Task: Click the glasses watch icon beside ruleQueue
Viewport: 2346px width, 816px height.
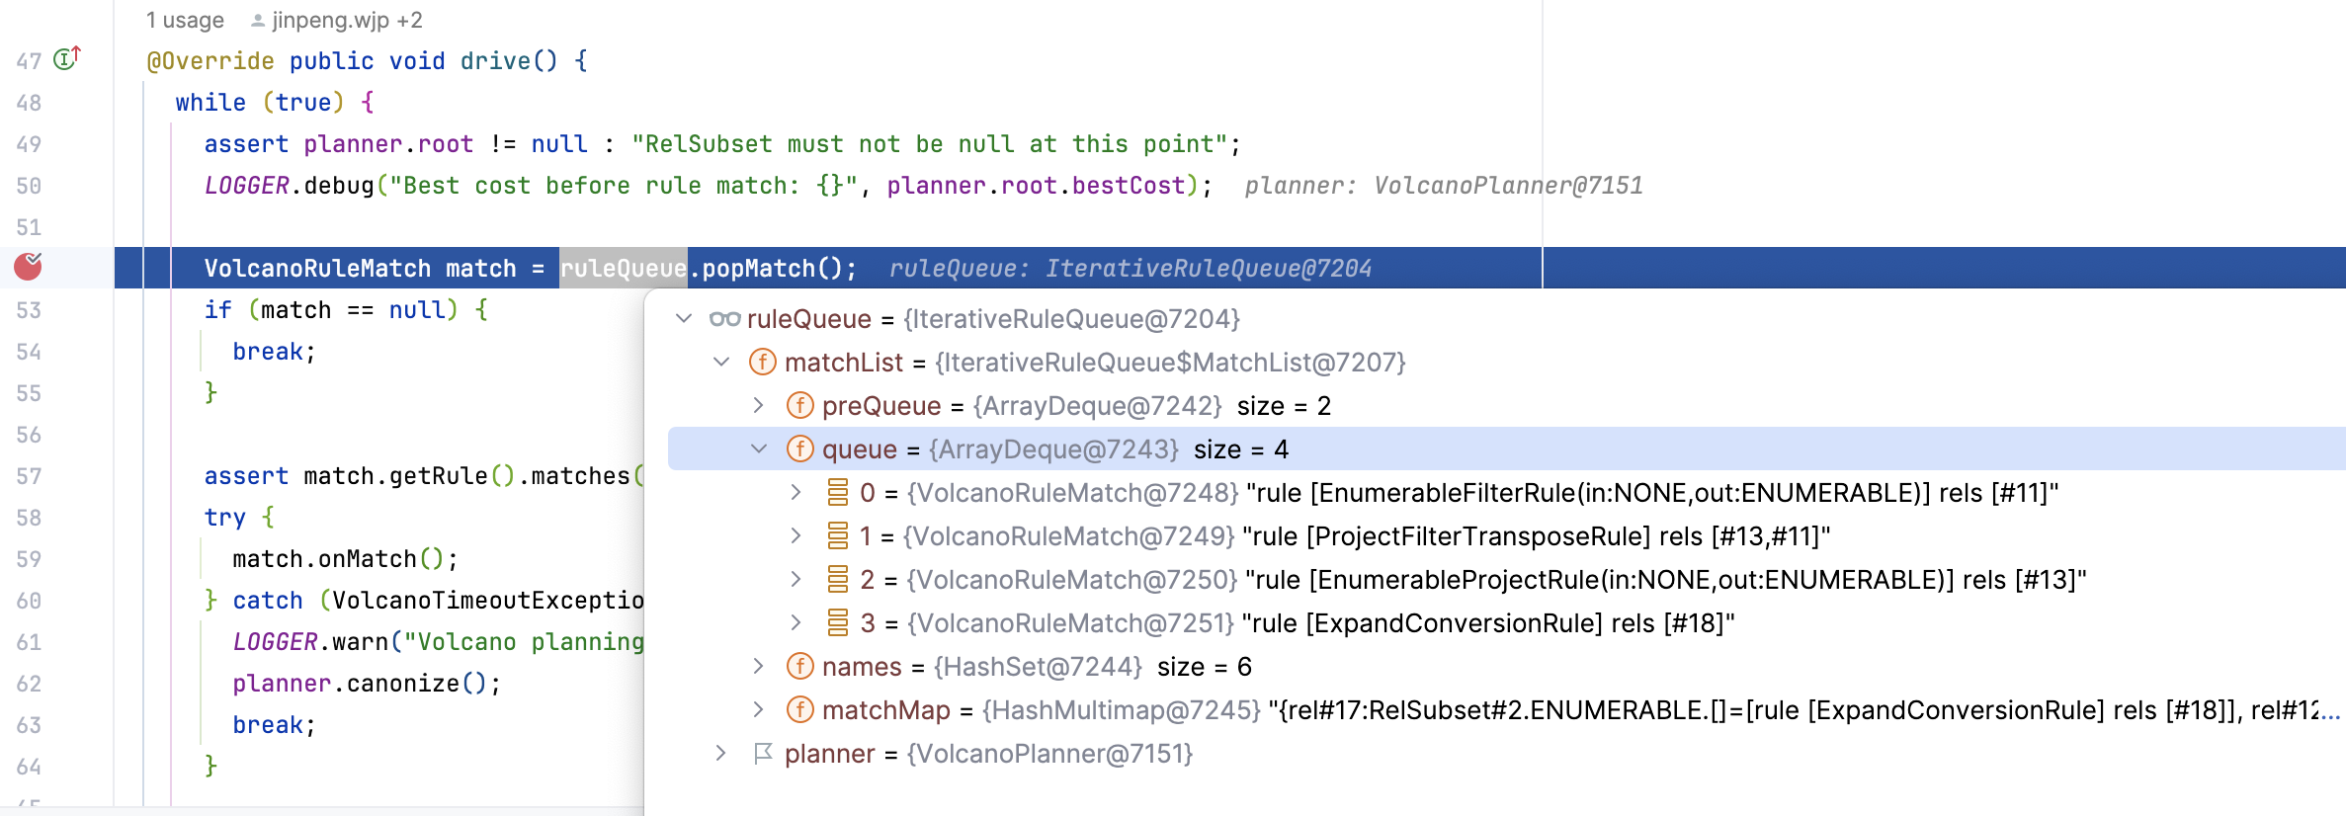Action: pyautogui.click(x=724, y=319)
